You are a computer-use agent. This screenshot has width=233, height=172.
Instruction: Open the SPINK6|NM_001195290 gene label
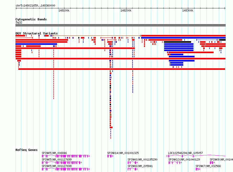142,159
